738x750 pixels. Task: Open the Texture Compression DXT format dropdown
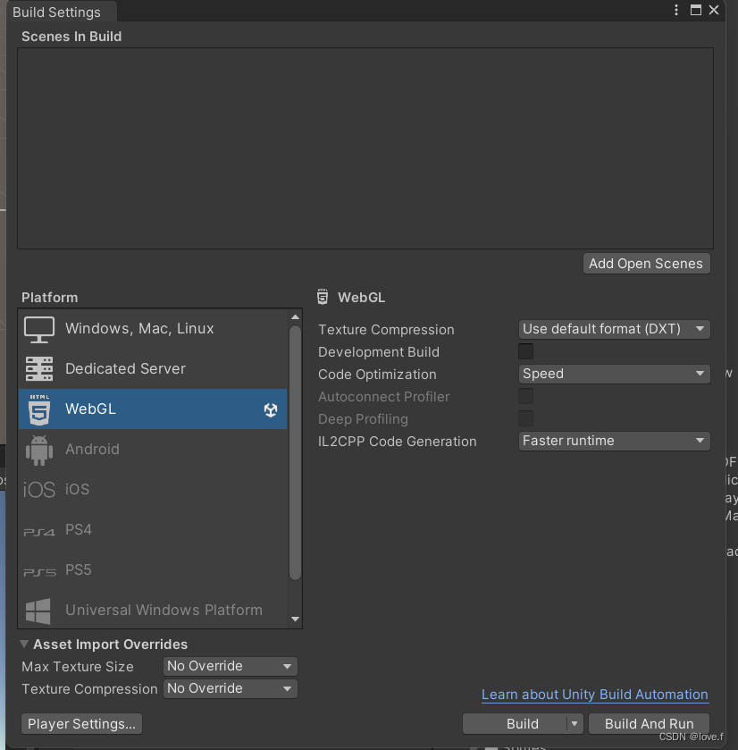coord(614,329)
